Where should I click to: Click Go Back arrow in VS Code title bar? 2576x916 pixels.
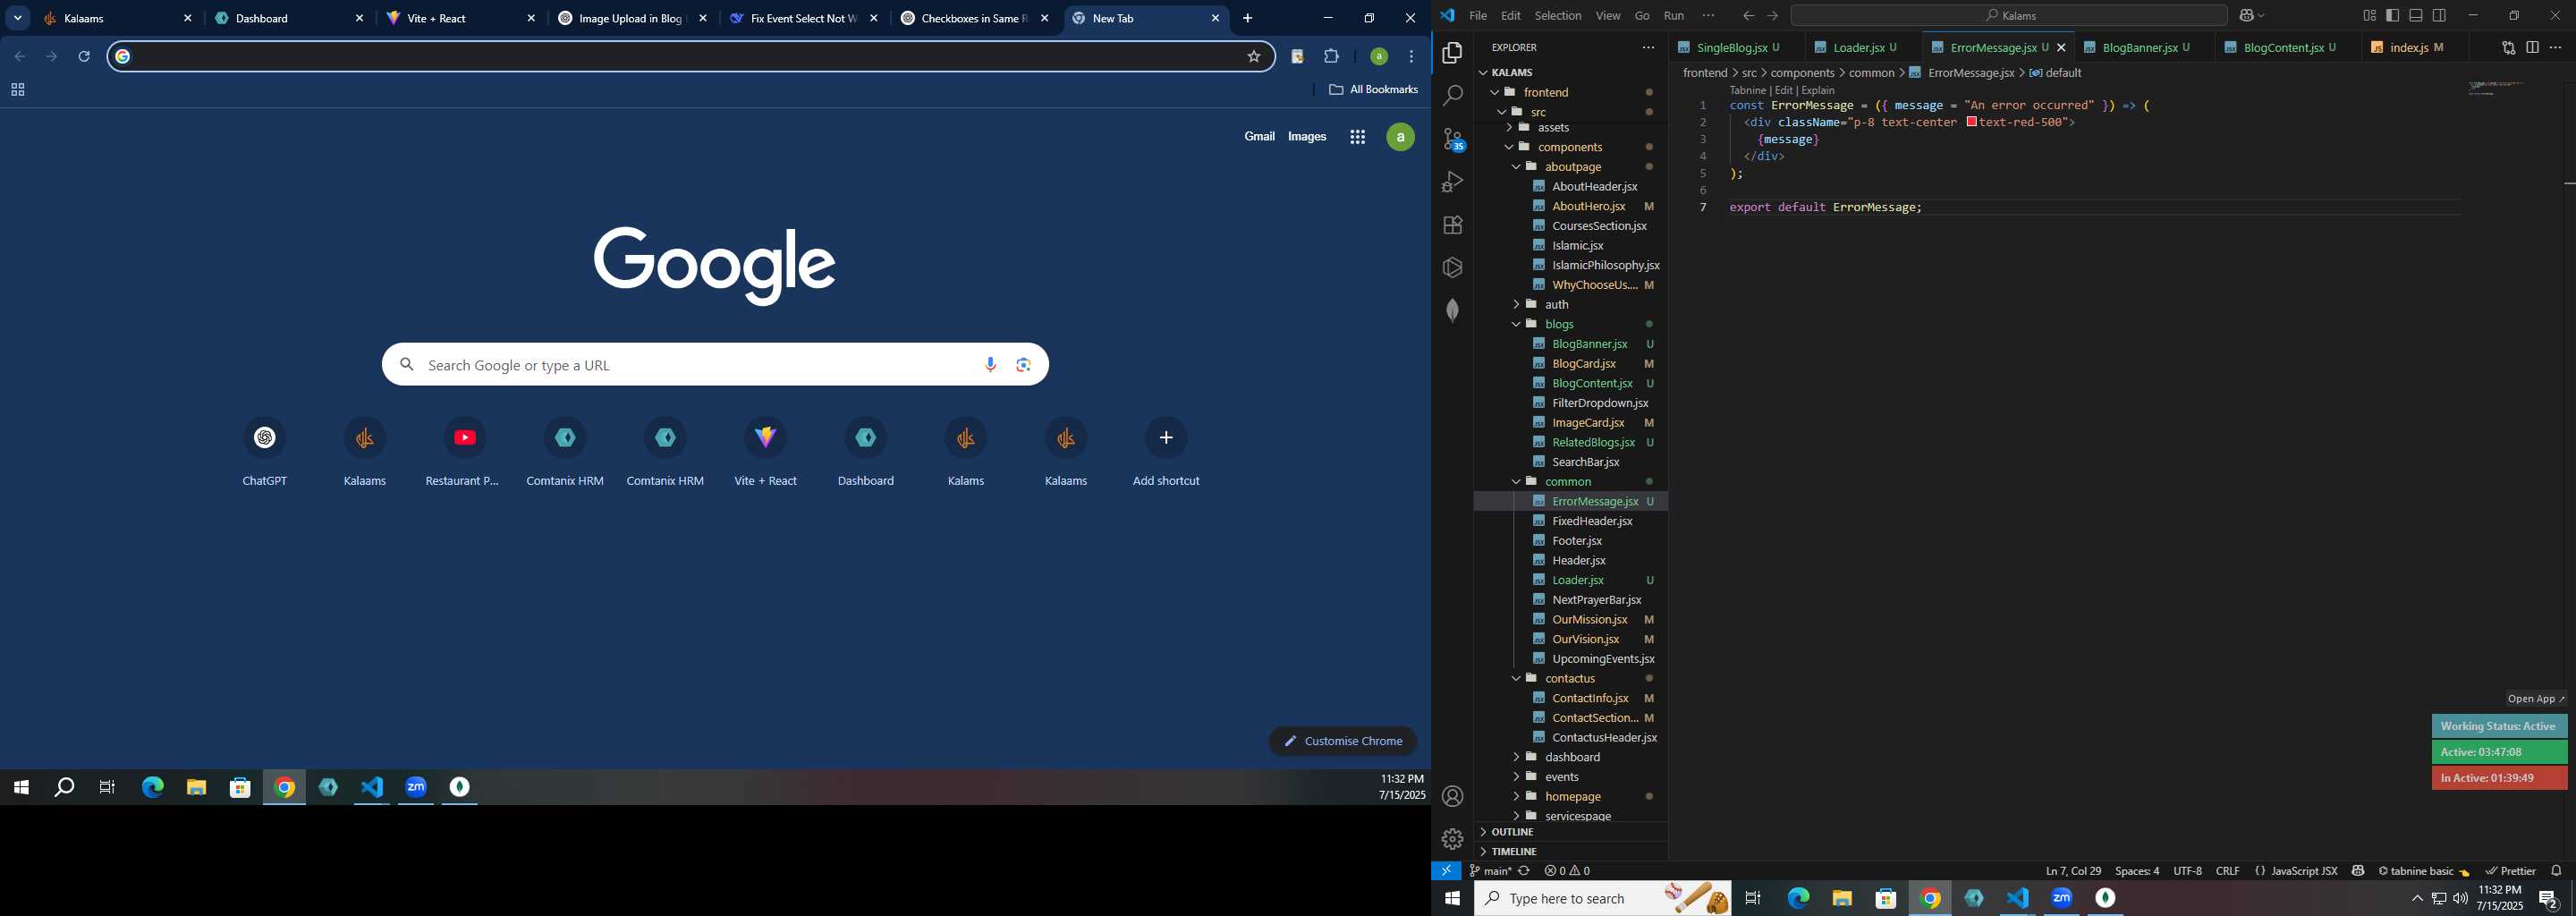[x=1747, y=16]
